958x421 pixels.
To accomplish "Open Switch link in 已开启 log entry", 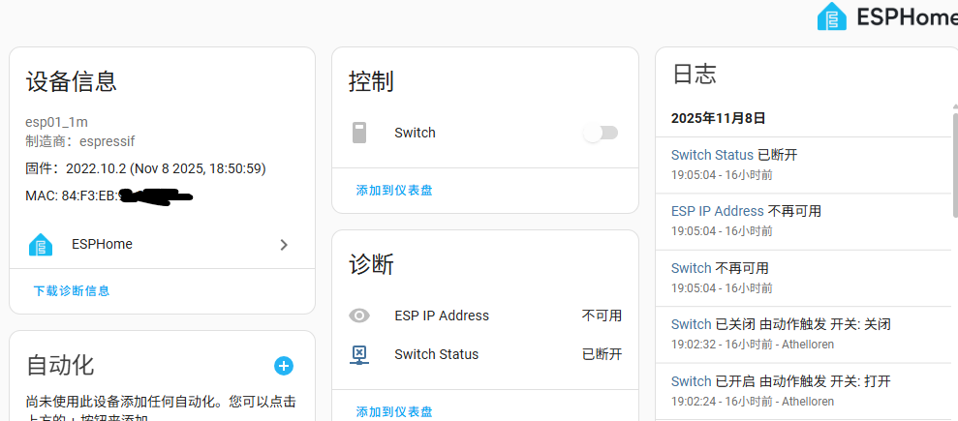I will click(691, 381).
